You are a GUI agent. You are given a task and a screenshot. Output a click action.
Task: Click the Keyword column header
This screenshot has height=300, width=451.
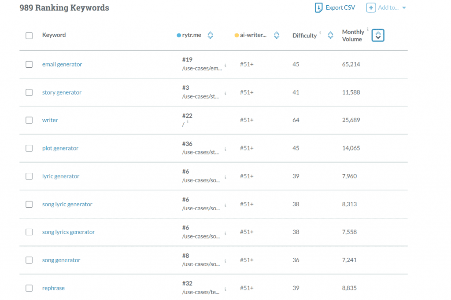coord(54,35)
